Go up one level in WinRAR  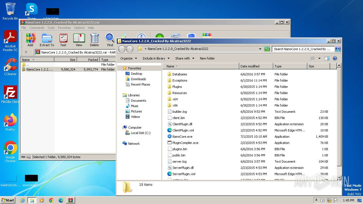(26, 52)
